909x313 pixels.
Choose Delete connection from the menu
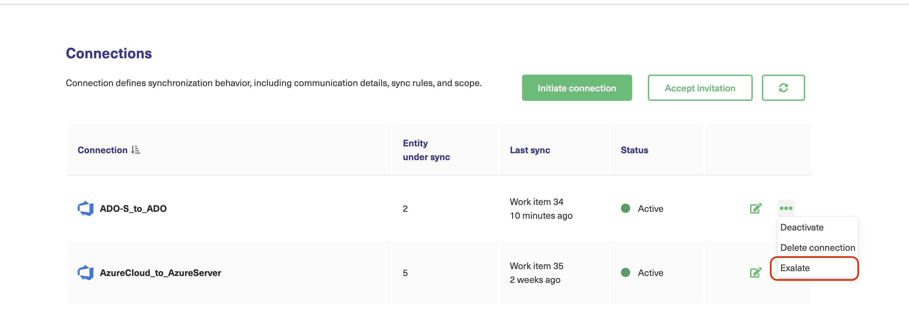click(817, 248)
